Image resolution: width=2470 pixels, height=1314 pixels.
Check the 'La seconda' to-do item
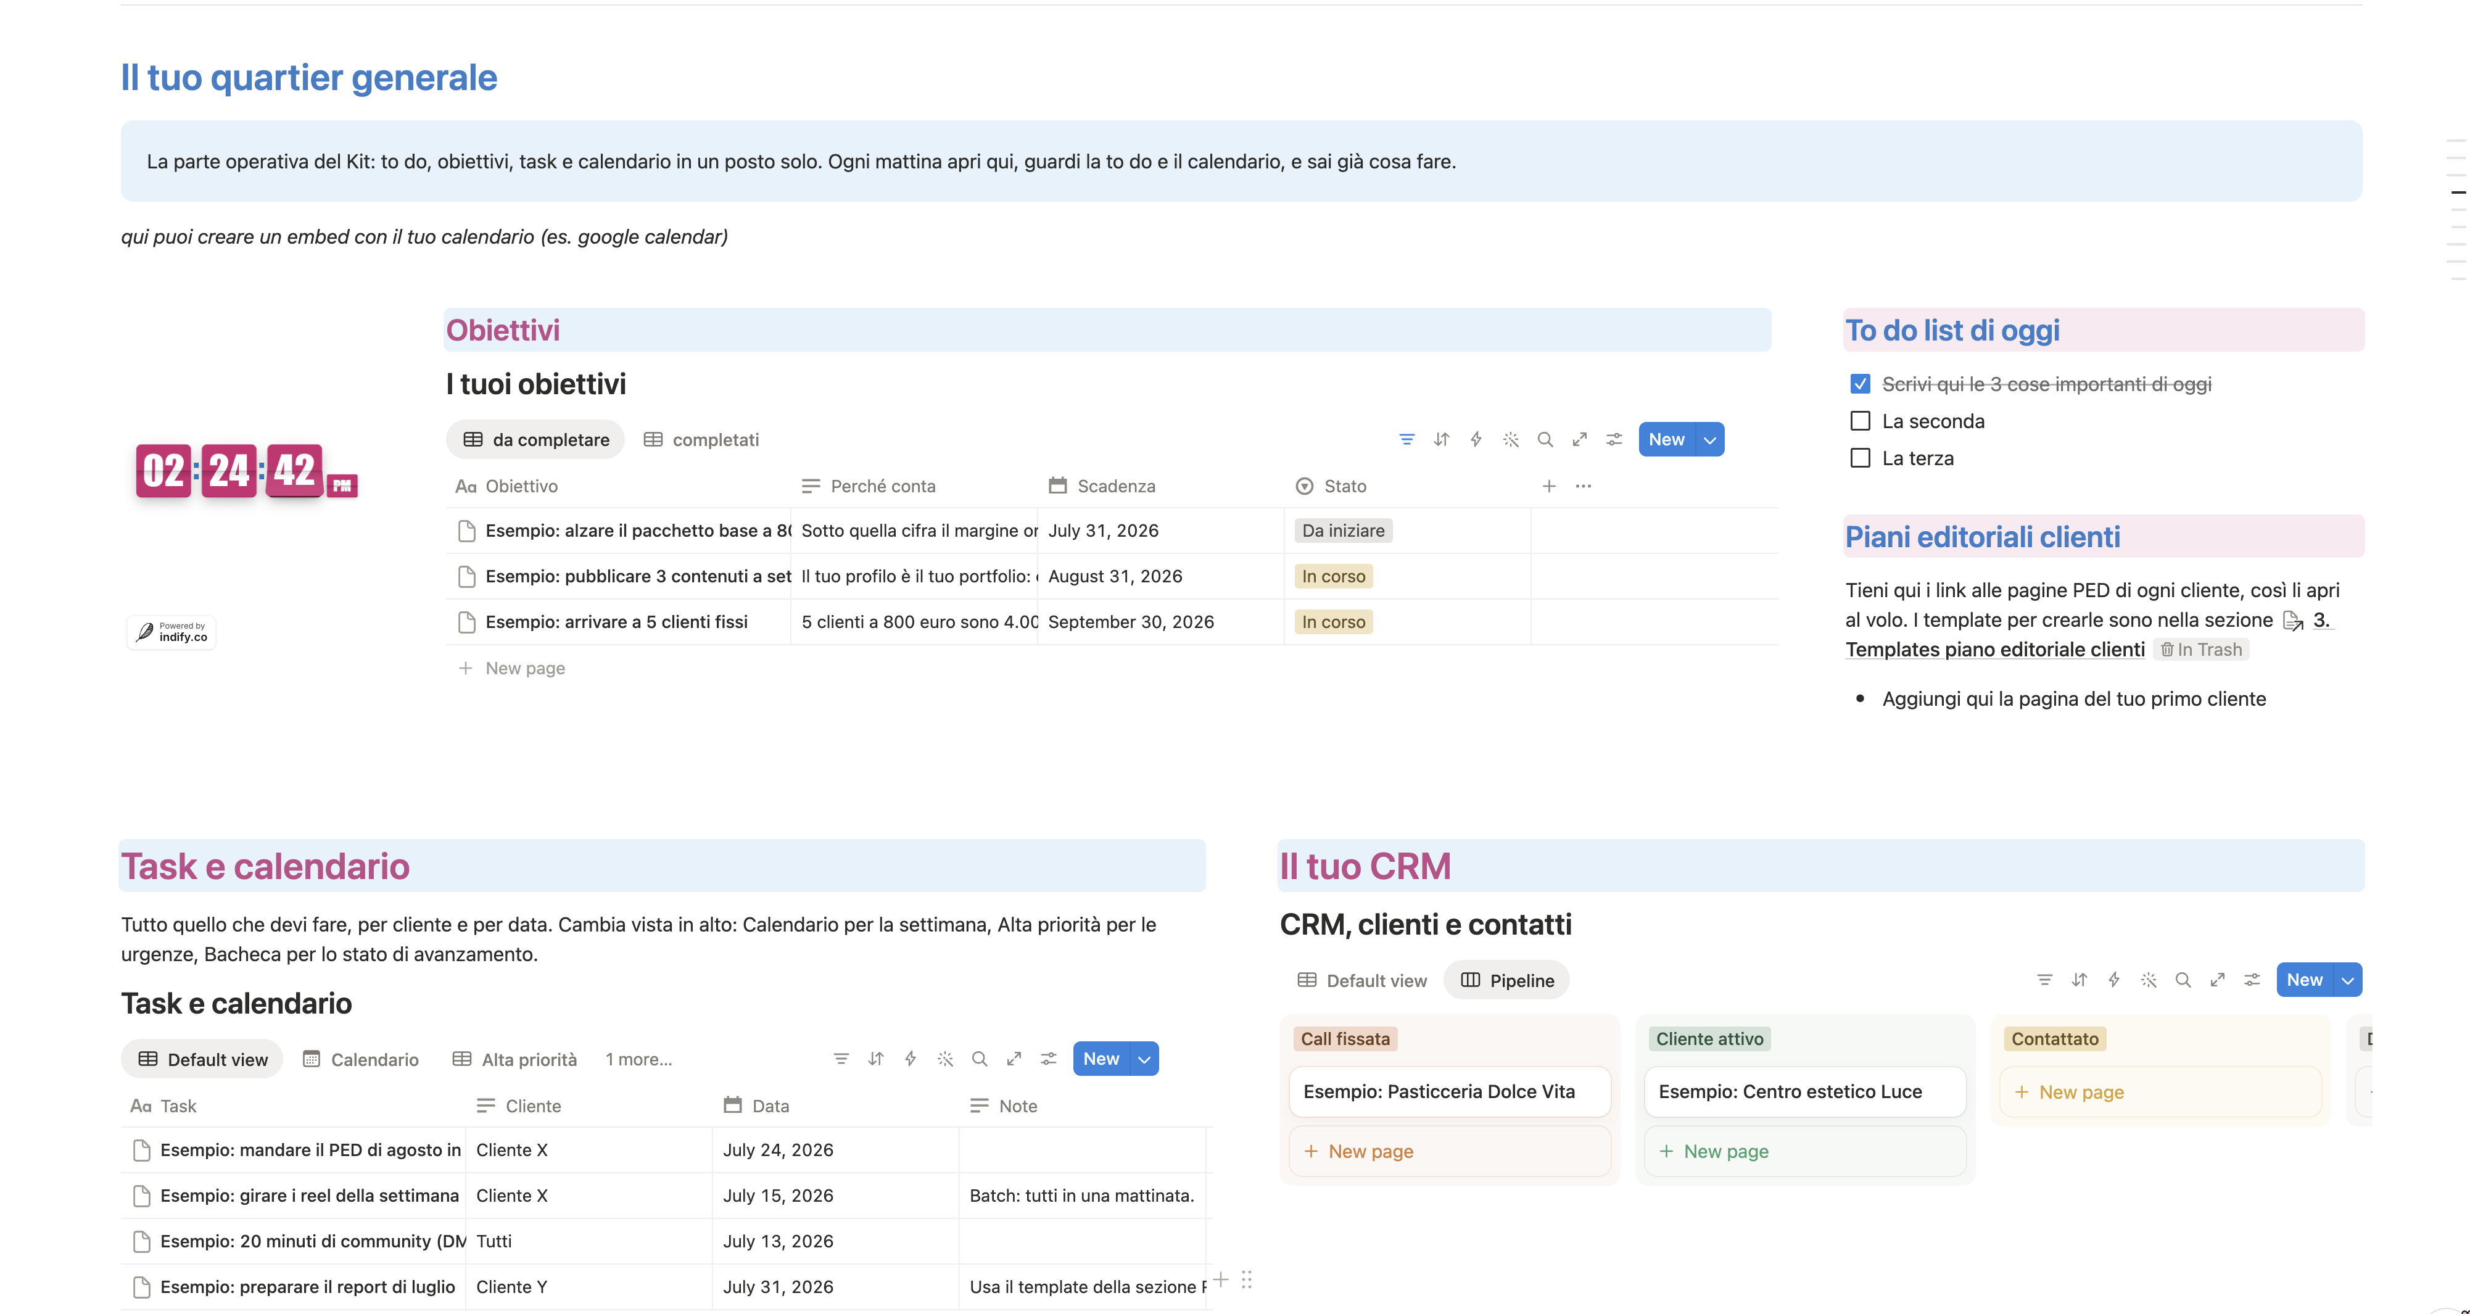click(x=1860, y=421)
